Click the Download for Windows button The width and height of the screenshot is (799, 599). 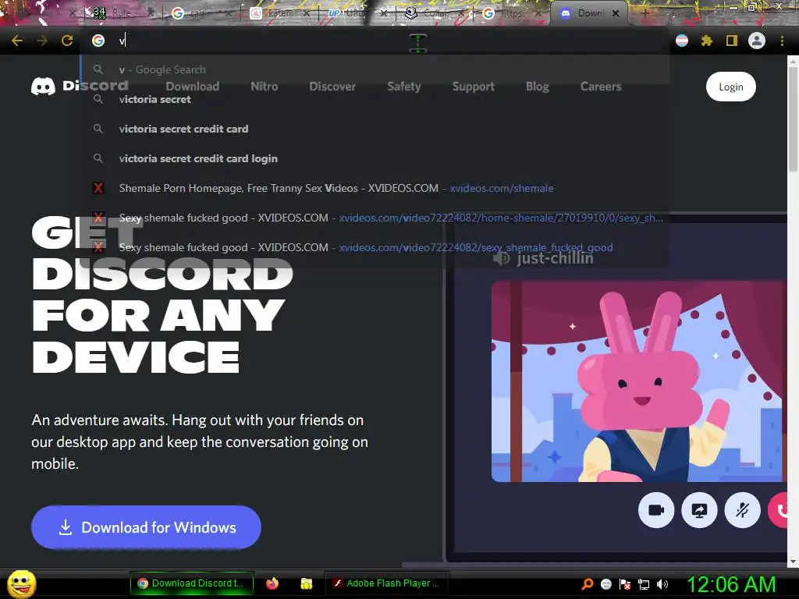click(146, 527)
